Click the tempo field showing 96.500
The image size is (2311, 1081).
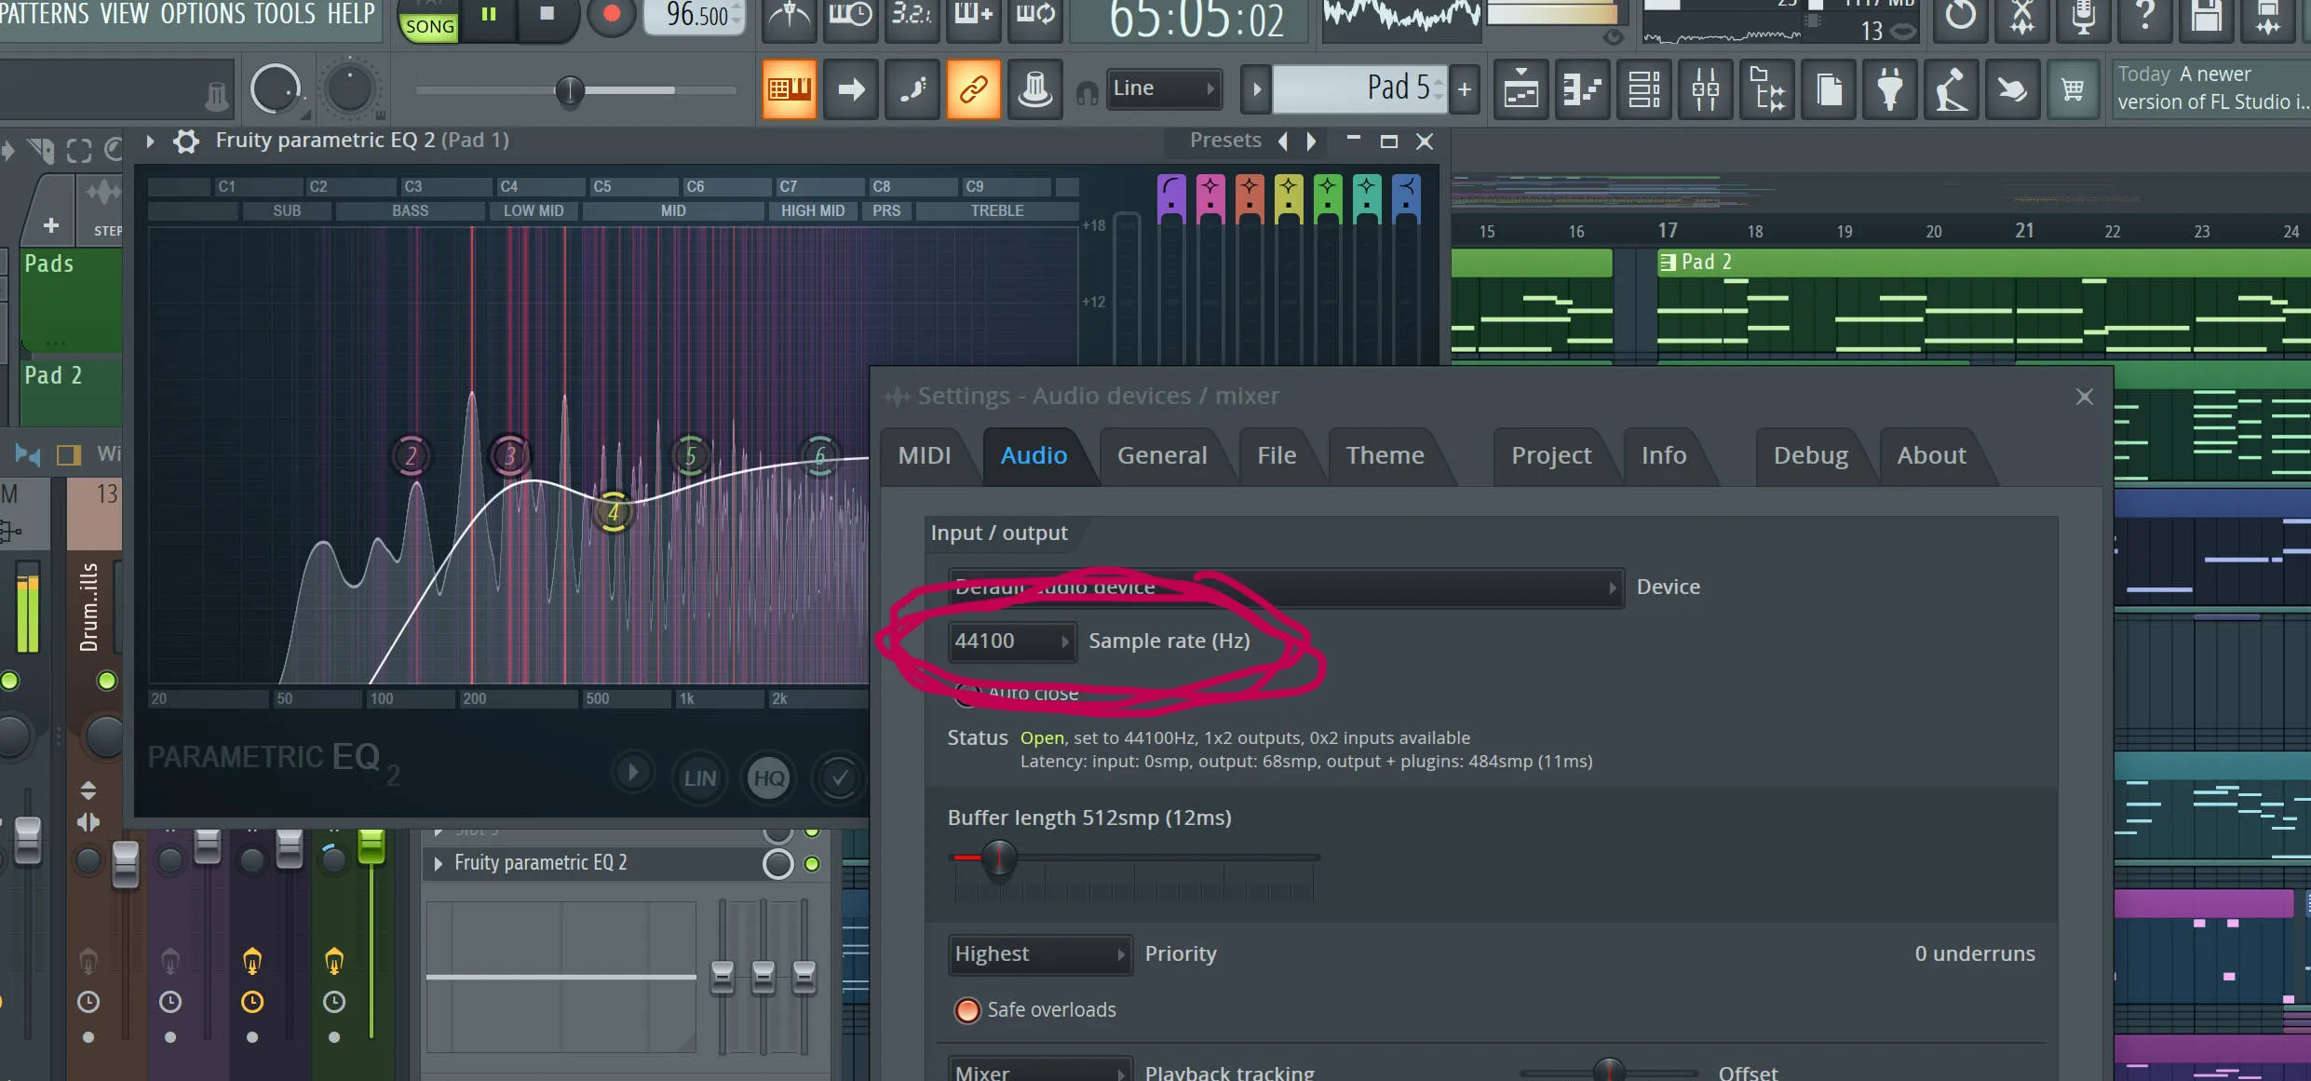pos(696,16)
